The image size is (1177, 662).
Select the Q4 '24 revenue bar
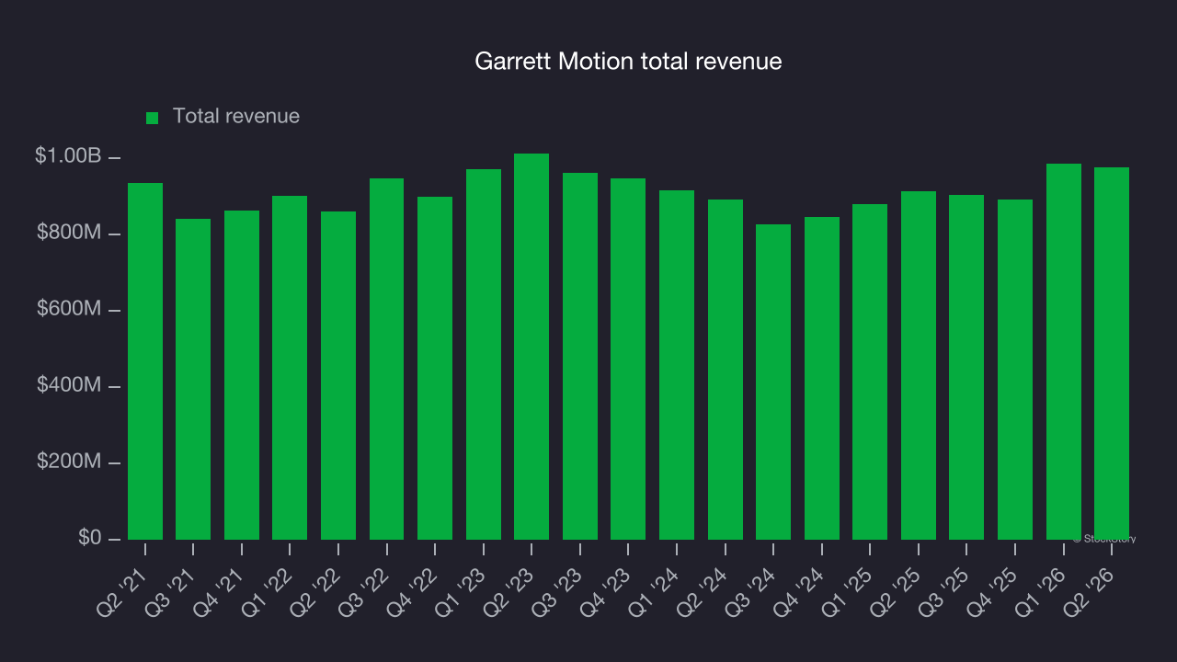coord(822,378)
